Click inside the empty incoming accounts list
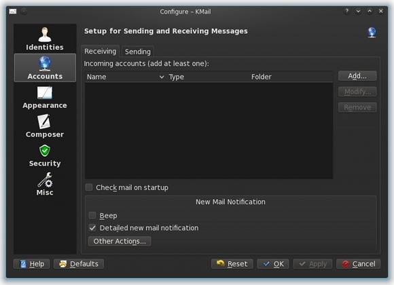This screenshot has height=285, width=394. pyautogui.click(x=209, y=130)
